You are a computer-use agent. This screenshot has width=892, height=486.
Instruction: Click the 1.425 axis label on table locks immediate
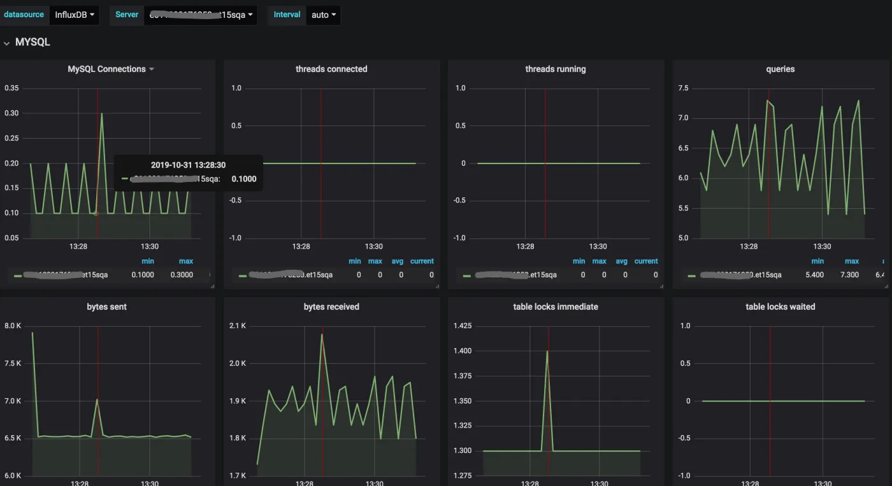[463, 326]
